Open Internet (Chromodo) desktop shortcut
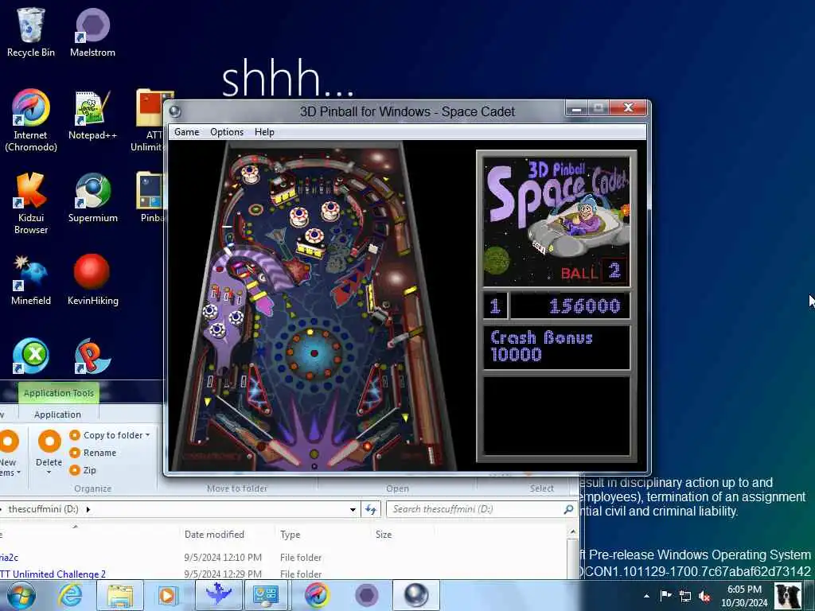Image resolution: width=815 pixels, height=611 pixels. 31,121
